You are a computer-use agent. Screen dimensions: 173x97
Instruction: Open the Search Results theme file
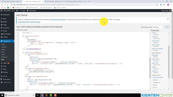(156, 59)
